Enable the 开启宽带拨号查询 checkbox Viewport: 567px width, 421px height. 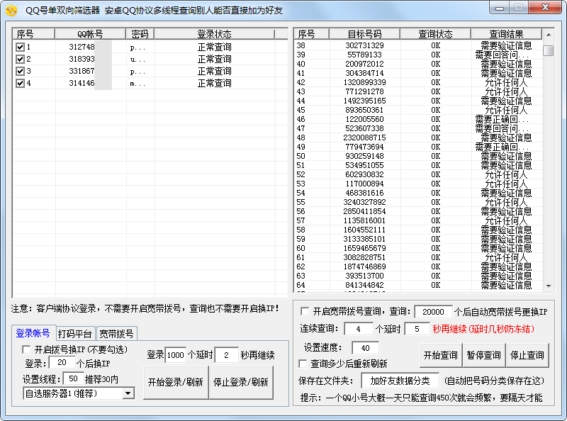(305, 311)
